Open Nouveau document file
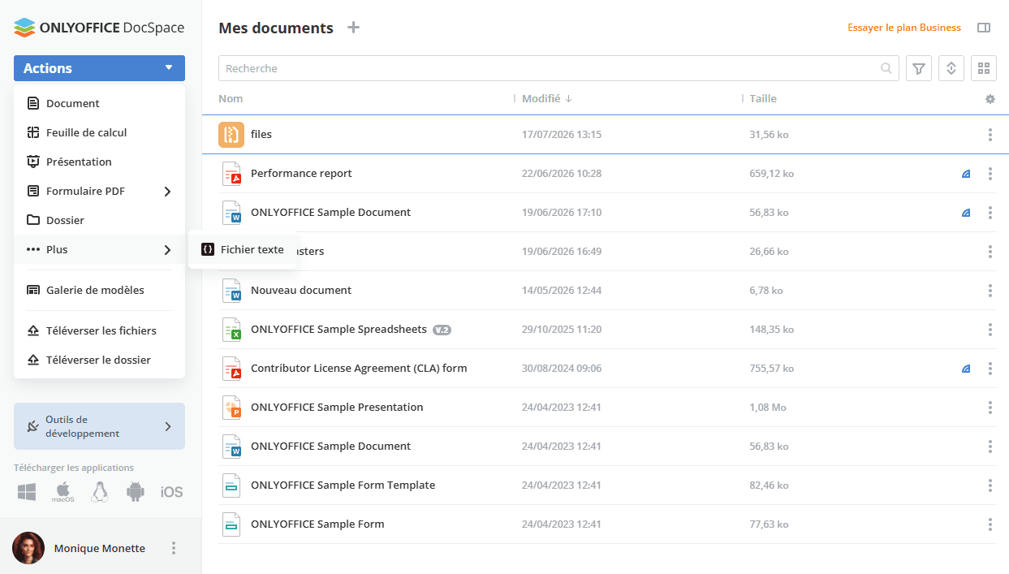Image resolution: width=1009 pixels, height=574 pixels. pos(301,291)
